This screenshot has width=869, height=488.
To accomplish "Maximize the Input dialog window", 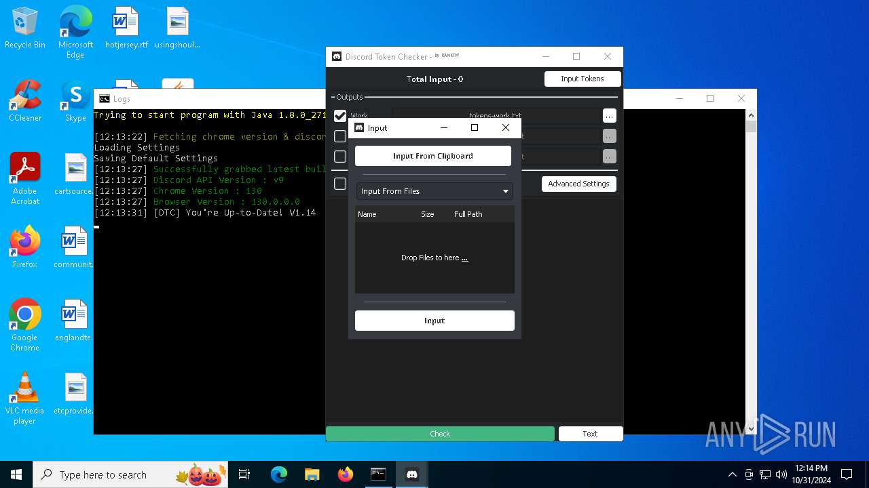I will point(475,127).
